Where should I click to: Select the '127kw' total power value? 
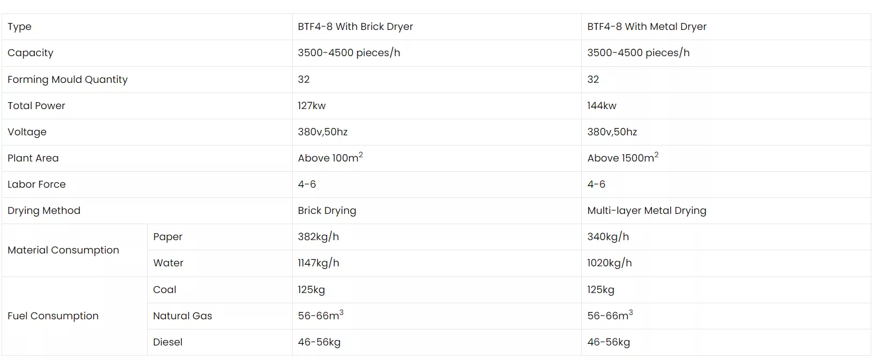click(312, 106)
